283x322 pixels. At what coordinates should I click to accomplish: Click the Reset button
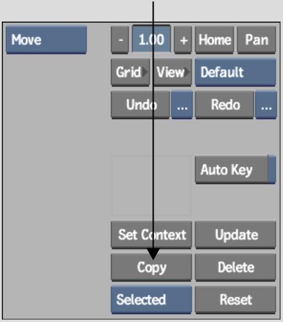tap(236, 299)
